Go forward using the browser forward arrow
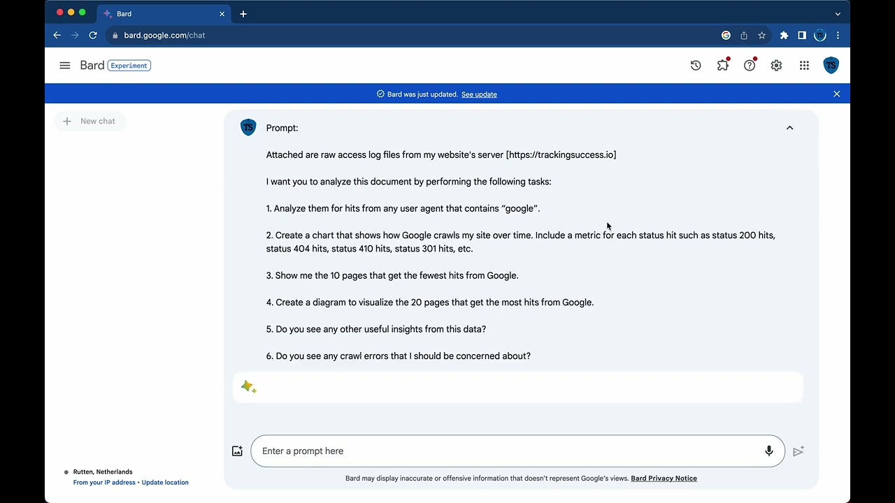Screen dimensions: 895x503 coord(75,35)
